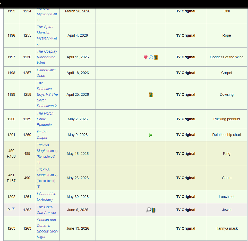The image size is (248, 241).
Task: Click TV Original in the May 16, 2026 row
Action: 186,154
